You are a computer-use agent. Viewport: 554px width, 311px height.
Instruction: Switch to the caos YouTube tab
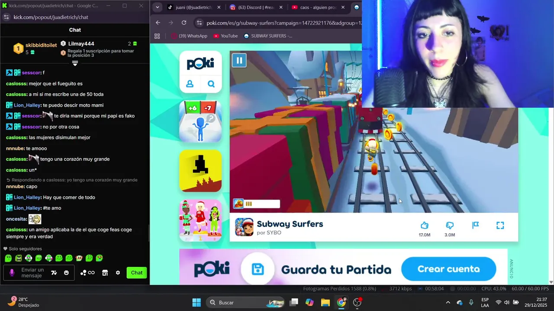(319, 7)
